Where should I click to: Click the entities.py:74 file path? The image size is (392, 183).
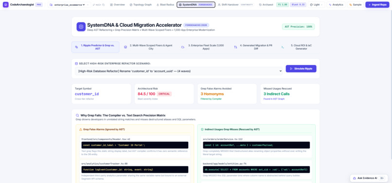pos(225,164)
